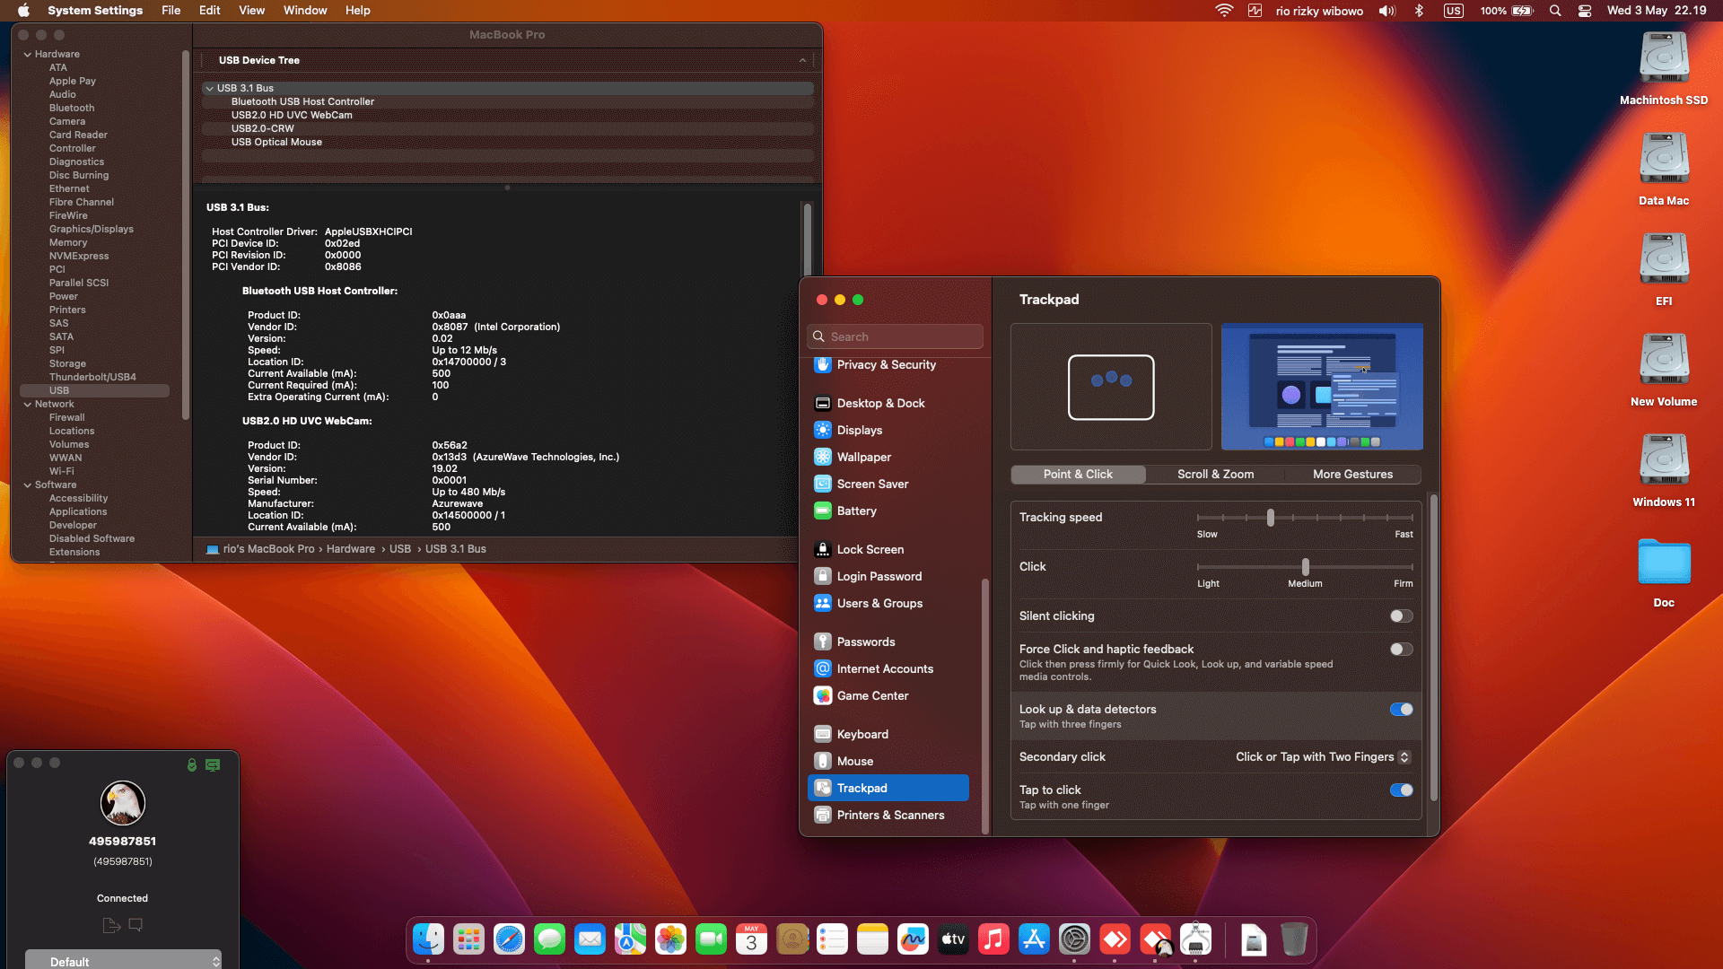Switch to Scroll & Zoom tab
This screenshot has width=1723, height=969.
pos(1215,475)
